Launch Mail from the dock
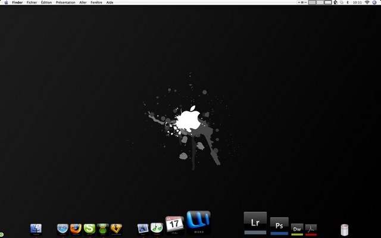Viewport: 381px width, 238px height. (x=143, y=228)
